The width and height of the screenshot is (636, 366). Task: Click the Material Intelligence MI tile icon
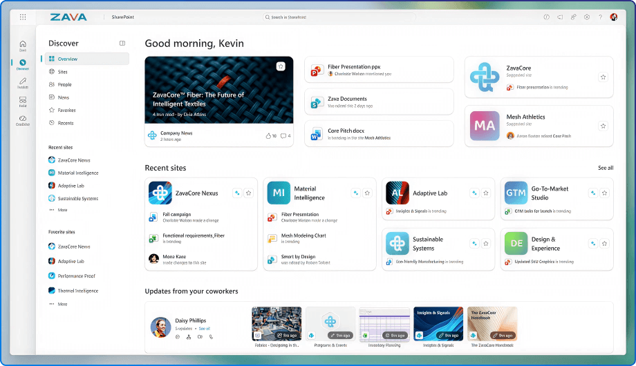279,193
